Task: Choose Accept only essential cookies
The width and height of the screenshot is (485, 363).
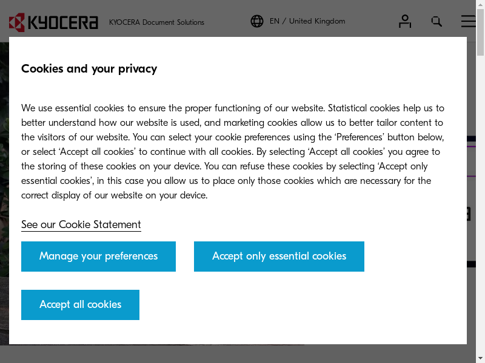Action: point(279,257)
